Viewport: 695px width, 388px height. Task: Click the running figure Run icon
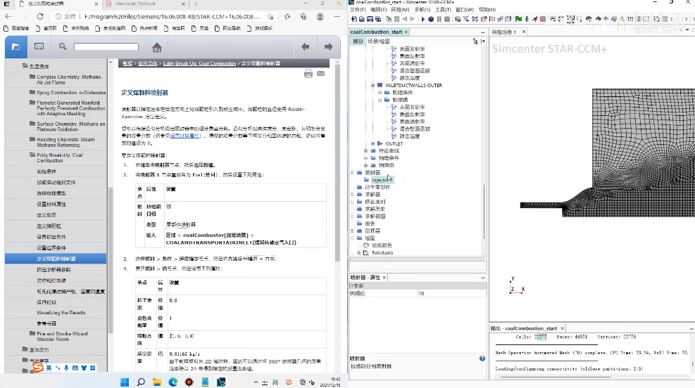(x=535, y=19)
